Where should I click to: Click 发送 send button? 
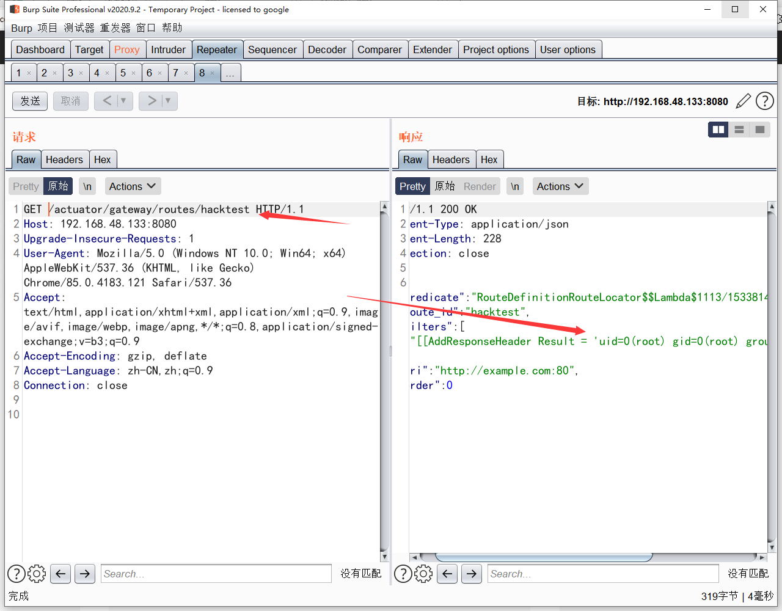(30, 101)
